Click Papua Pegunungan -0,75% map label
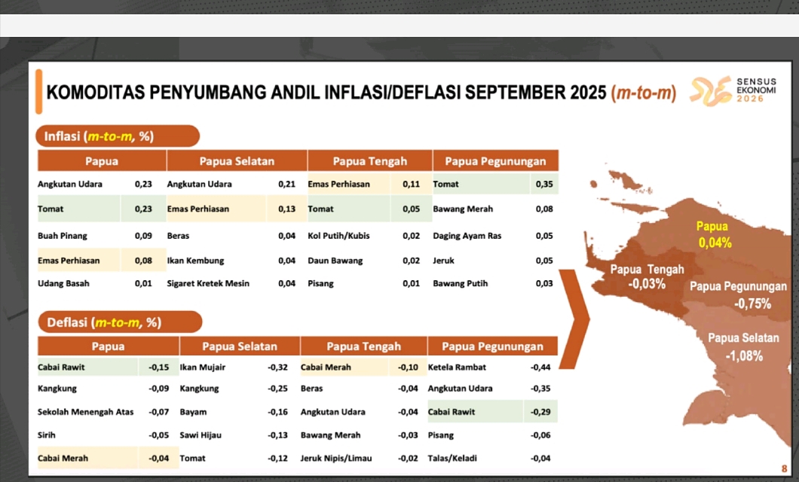The image size is (799, 482). pyautogui.click(x=738, y=294)
